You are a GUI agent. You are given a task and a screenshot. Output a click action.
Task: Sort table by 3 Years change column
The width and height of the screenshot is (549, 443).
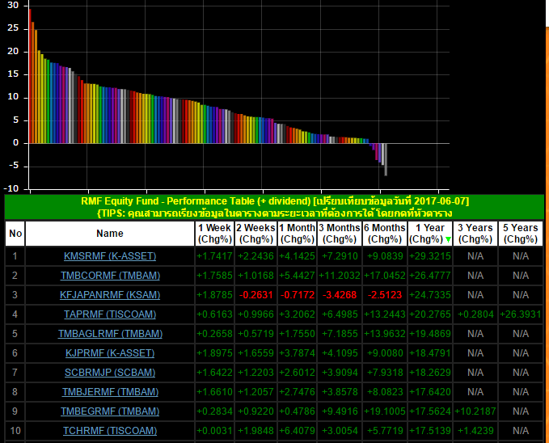[x=475, y=234]
